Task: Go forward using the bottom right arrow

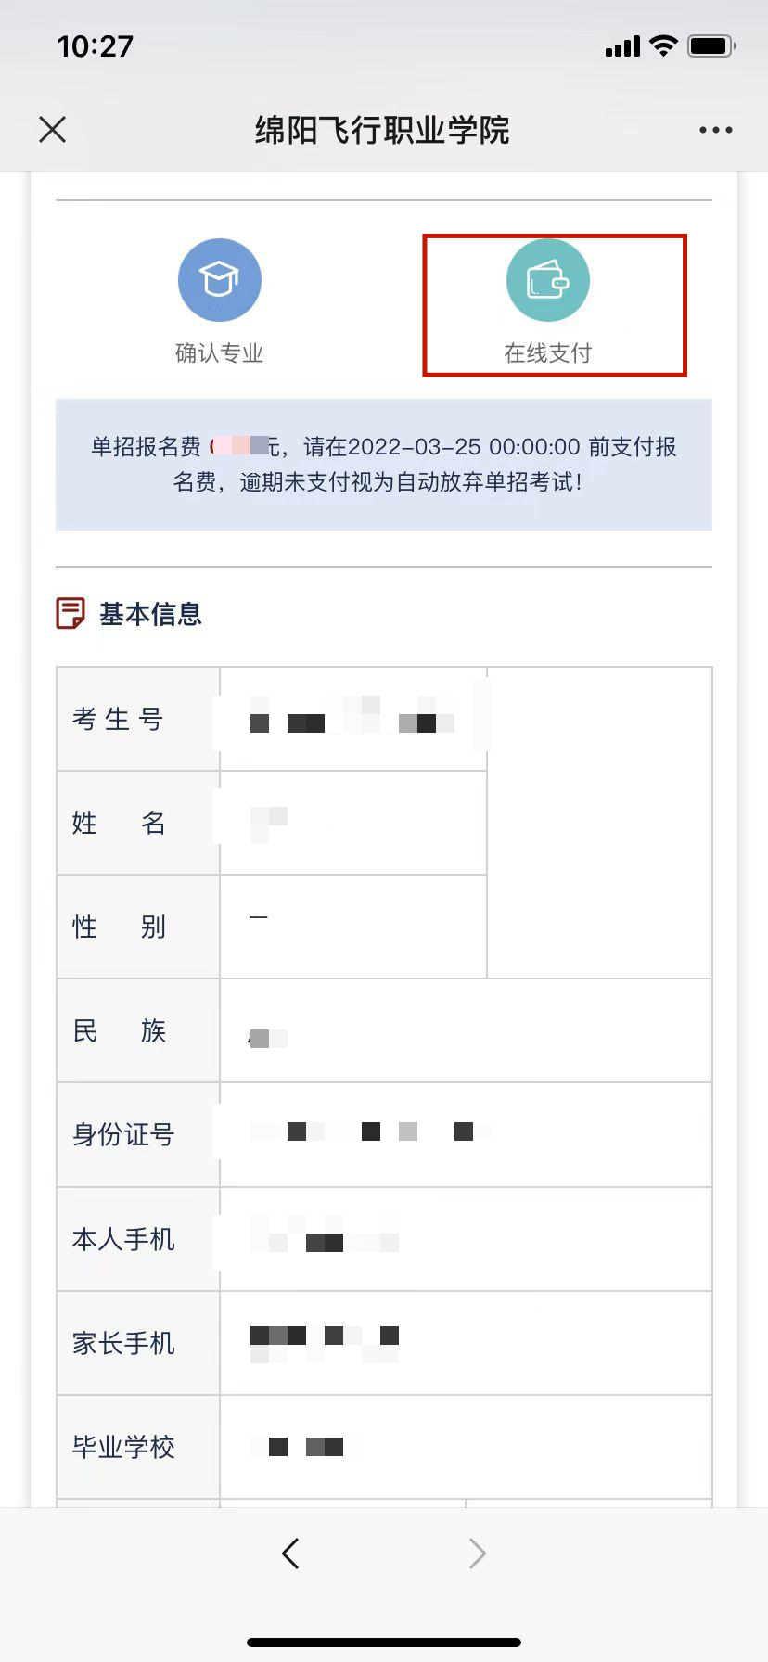Action: [x=478, y=1553]
